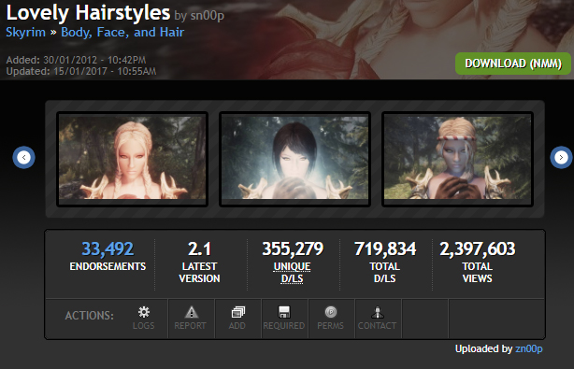Click the Lovely Hairstyles mod title
Image resolution: width=574 pixels, height=369 pixels.
click(x=88, y=13)
